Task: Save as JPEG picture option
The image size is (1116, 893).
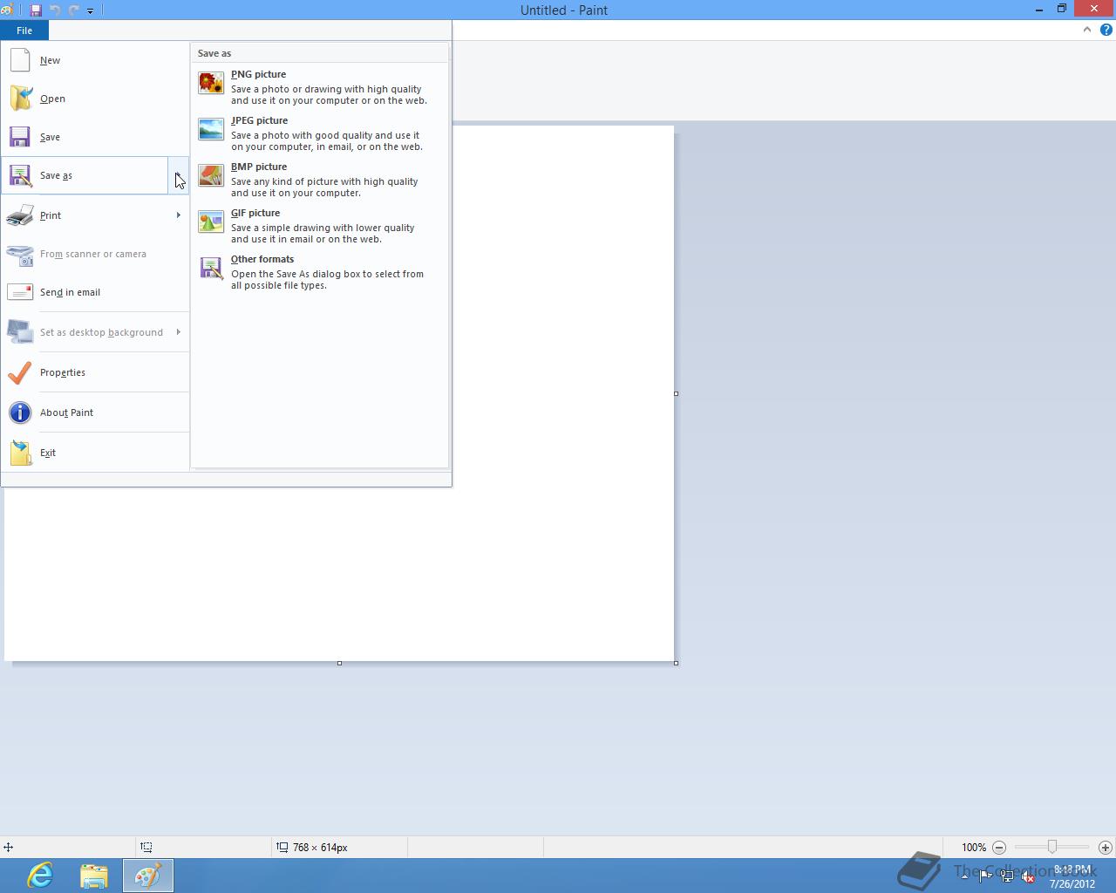Action: point(319,133)
